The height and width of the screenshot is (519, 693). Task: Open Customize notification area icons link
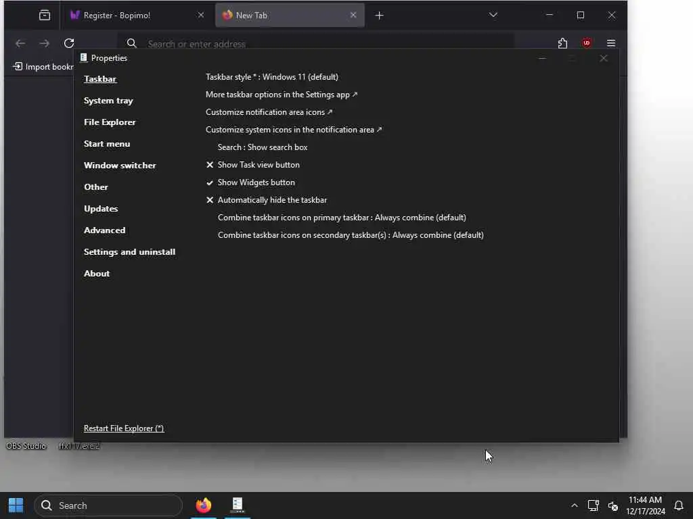point(269,112)
